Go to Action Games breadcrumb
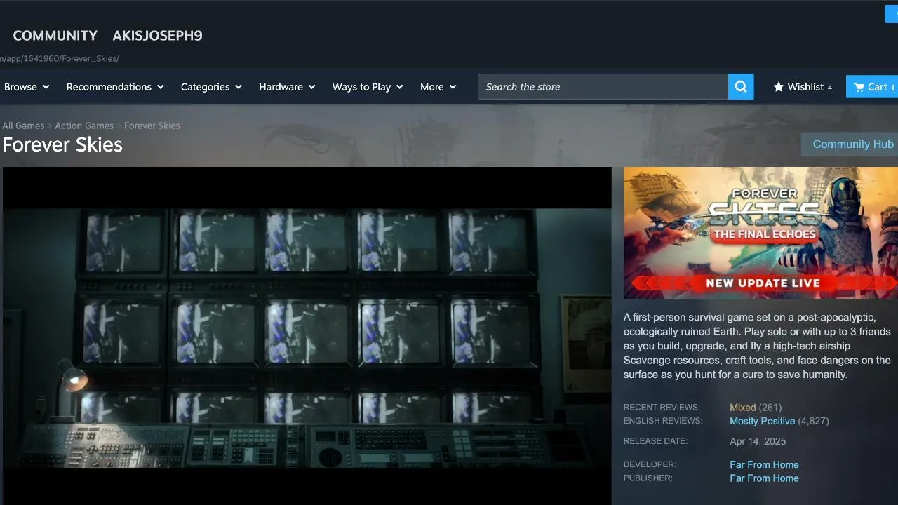 [x=84, y=126]
